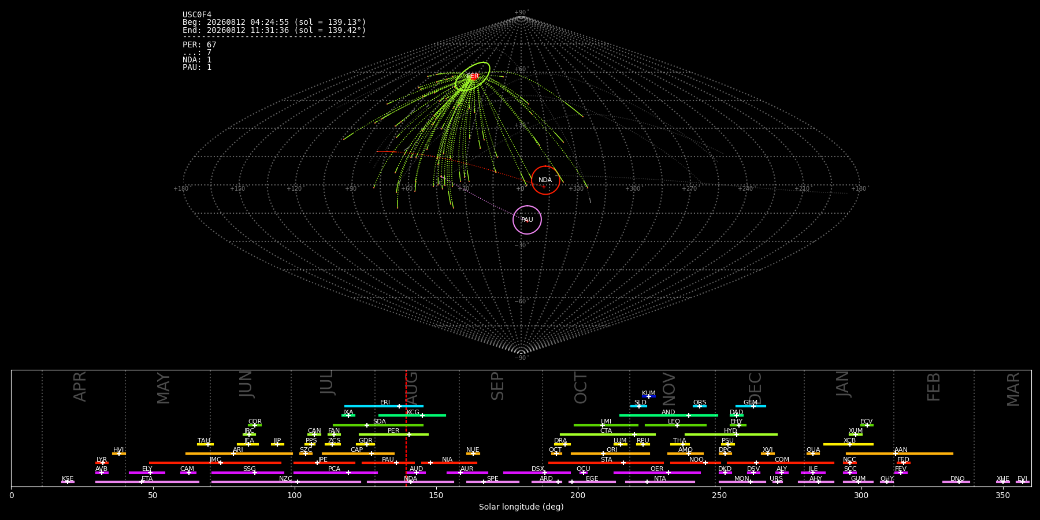Screen dimensions: 1040x520
Task: Click the cyan ERI shower bar
Action: pyautogui.click(x=384, y=406)
